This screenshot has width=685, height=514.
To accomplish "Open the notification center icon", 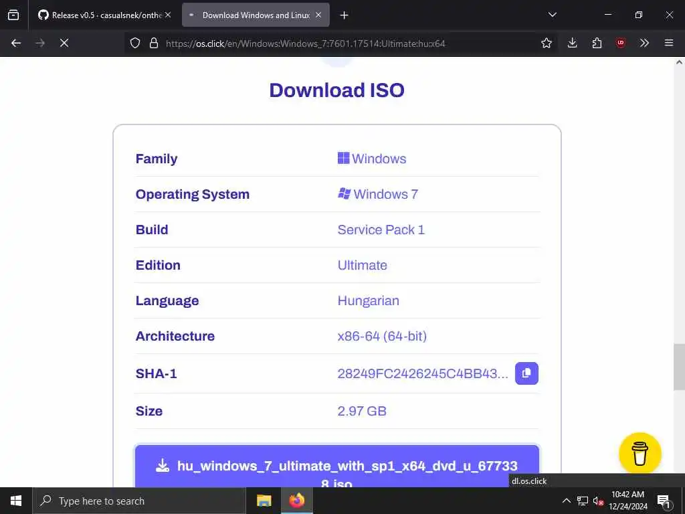I will click(x=664, y=501).
